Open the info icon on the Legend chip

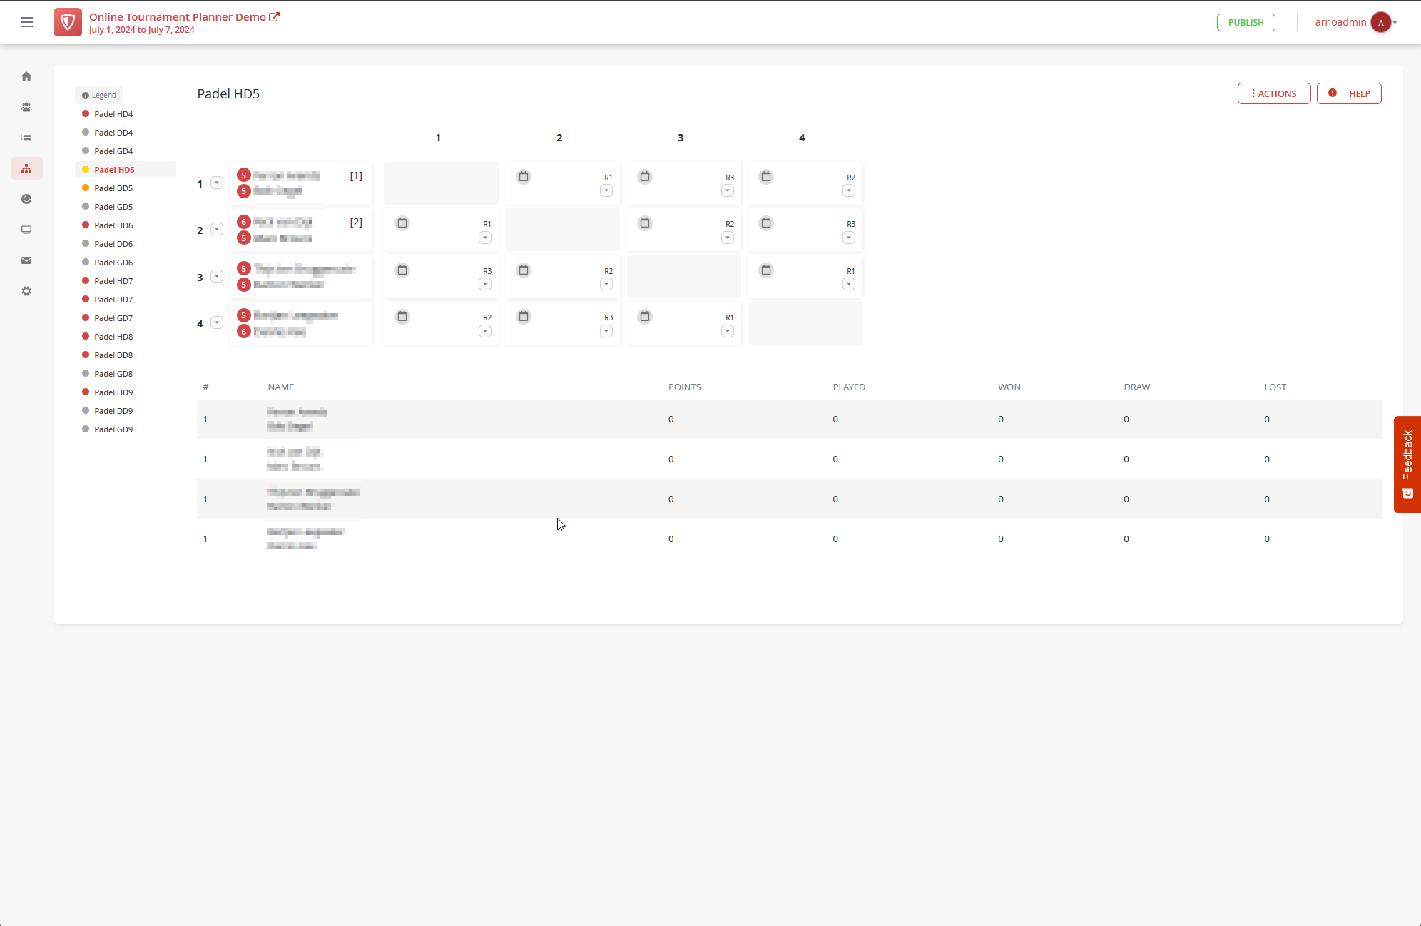87,95
